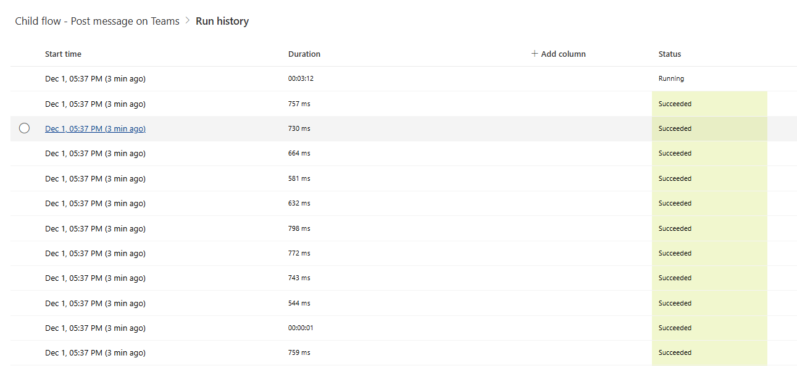
Task: Open the underlined run link with 730 ms duration
Action: tap(95, 128)
